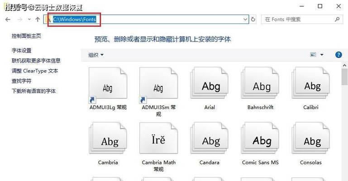Maximize the Fonts window
This screenshot has height=181, width=348.
tap(320, 6)
